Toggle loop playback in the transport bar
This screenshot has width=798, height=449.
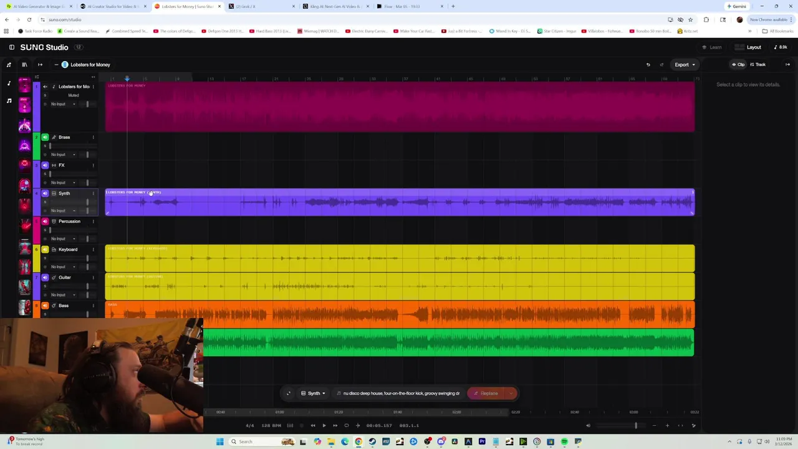tap(346, 425)
